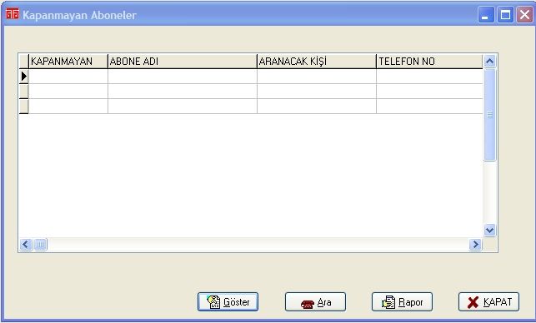
Task: Click the Ara phone button
Action: [x=315, y=302]
